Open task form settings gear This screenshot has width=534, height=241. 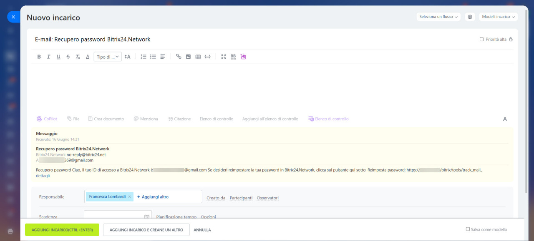pos(470,17)
